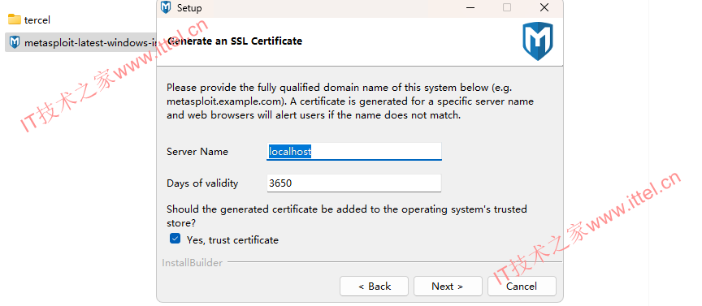Click the Server Name input field
The width and height of the screenshot is (702, 306).
354,152
